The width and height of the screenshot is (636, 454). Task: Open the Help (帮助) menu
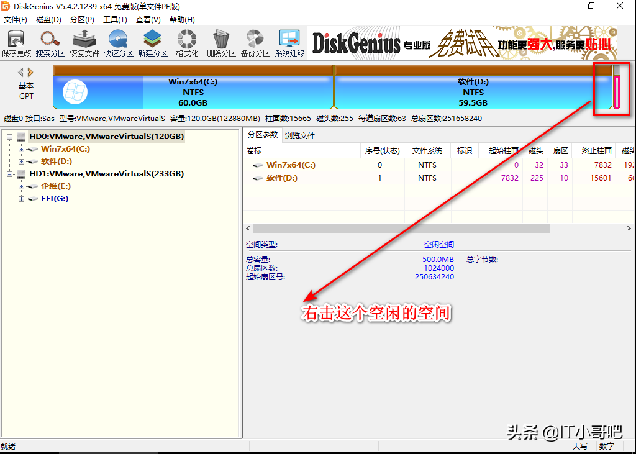click(x=182, y=19)
